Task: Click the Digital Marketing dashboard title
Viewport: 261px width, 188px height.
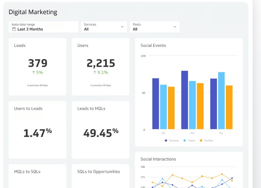Action: pos(33,12)
